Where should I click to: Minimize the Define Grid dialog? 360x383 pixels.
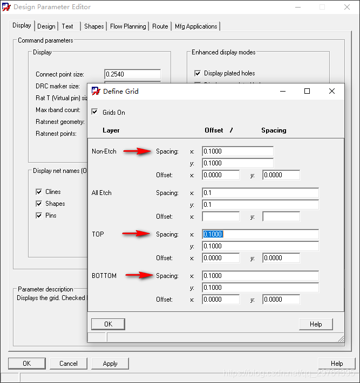(282, 91)
